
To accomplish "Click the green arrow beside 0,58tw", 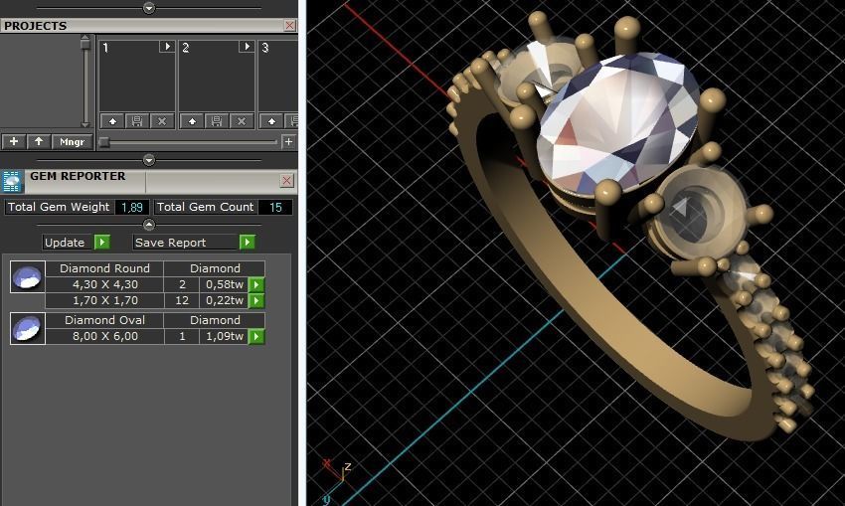I will [255, 284].
